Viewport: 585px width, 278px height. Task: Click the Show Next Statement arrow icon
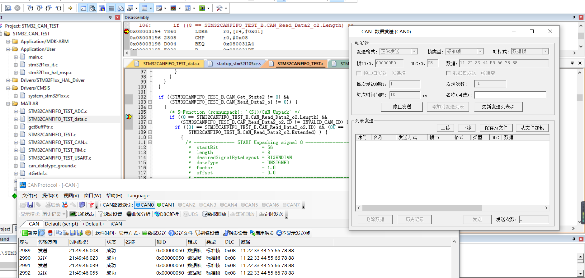[70, 8]
